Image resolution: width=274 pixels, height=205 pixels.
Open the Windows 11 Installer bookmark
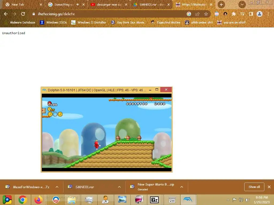[89, 22]
